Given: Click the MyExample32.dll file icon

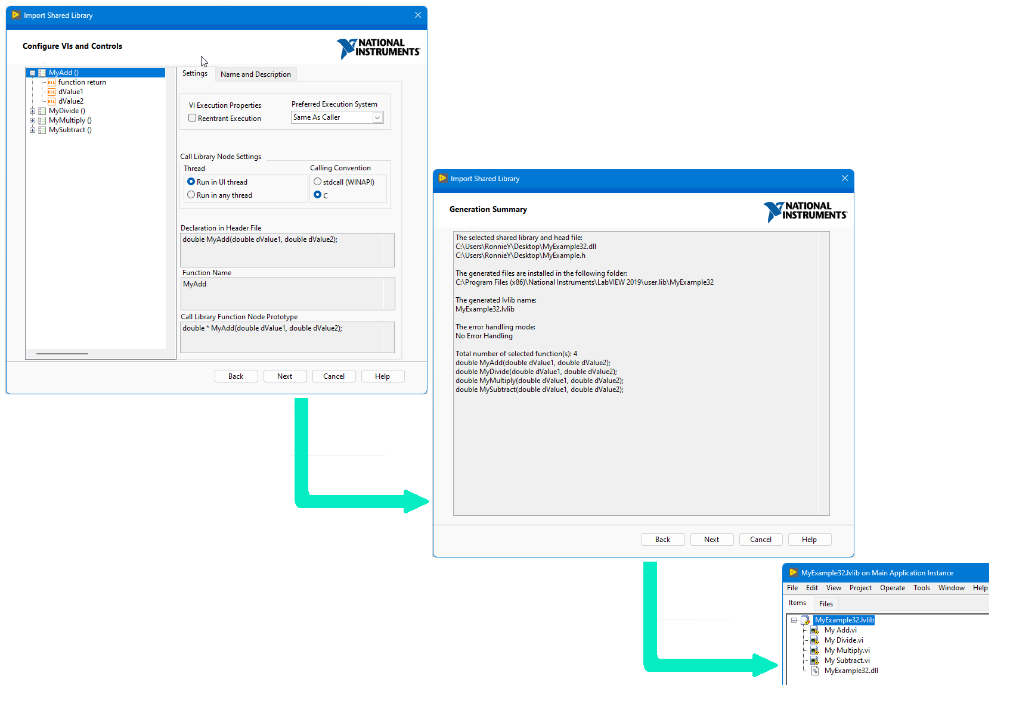Looking at the screenshot, I should pyautogui.click(x=815, y=671).
